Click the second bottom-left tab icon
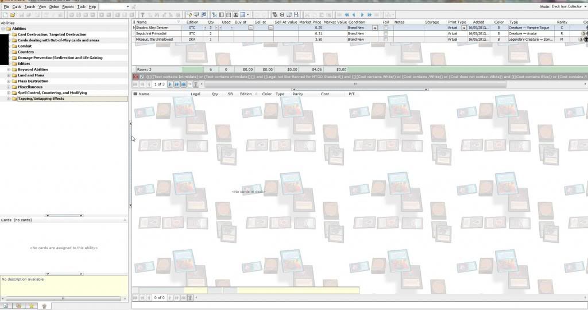The height and width of the screenshot is (310, 588). point(18,306)
